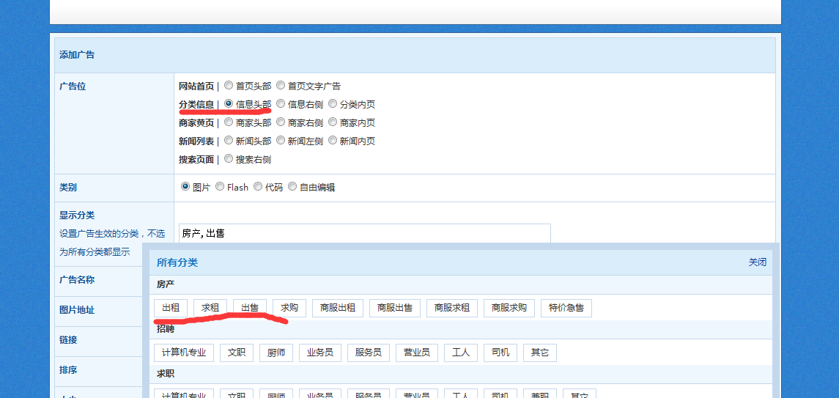Choose the 信息右侧 ad position

(281, 104)
